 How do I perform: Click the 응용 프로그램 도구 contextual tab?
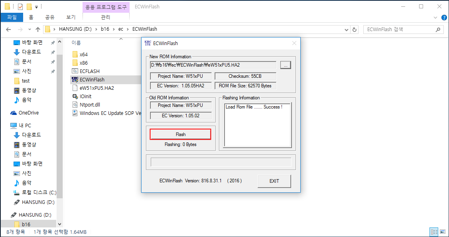coord(106,7)
